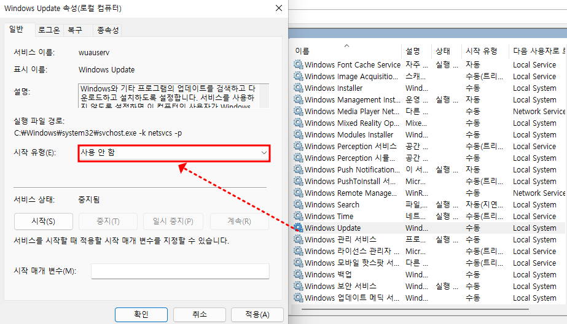Click the Windows Media Player Network gear icon
Viewport: 567px width, 324px height.
pyautogui.click(x=299, y=111)
